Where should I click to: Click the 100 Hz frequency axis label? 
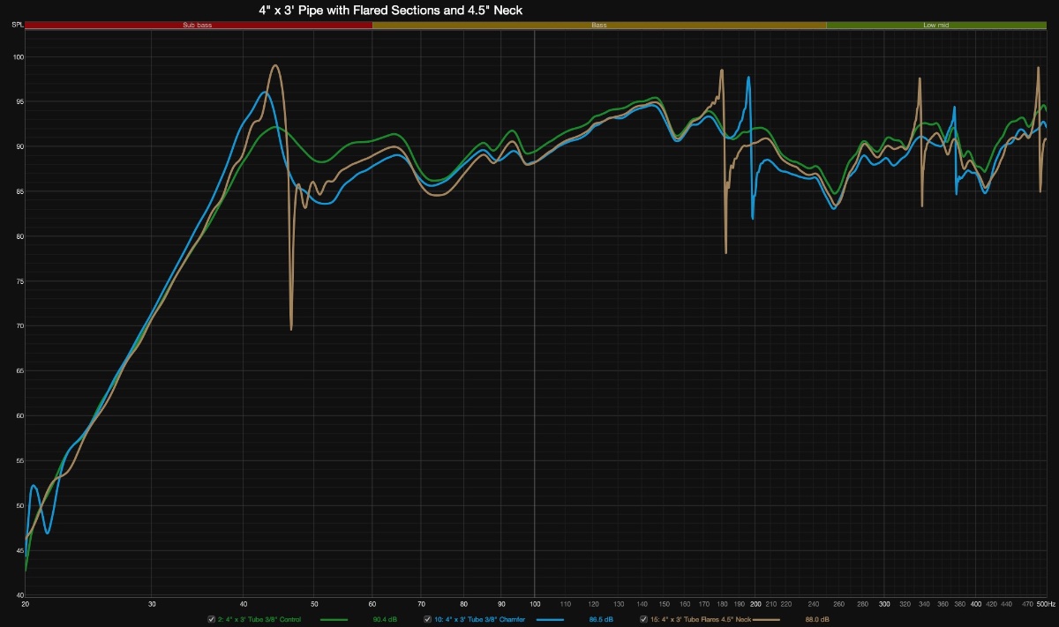coord(534,605)
